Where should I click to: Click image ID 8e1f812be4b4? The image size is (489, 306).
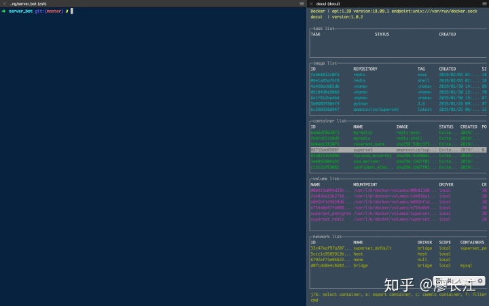(325, 98)
